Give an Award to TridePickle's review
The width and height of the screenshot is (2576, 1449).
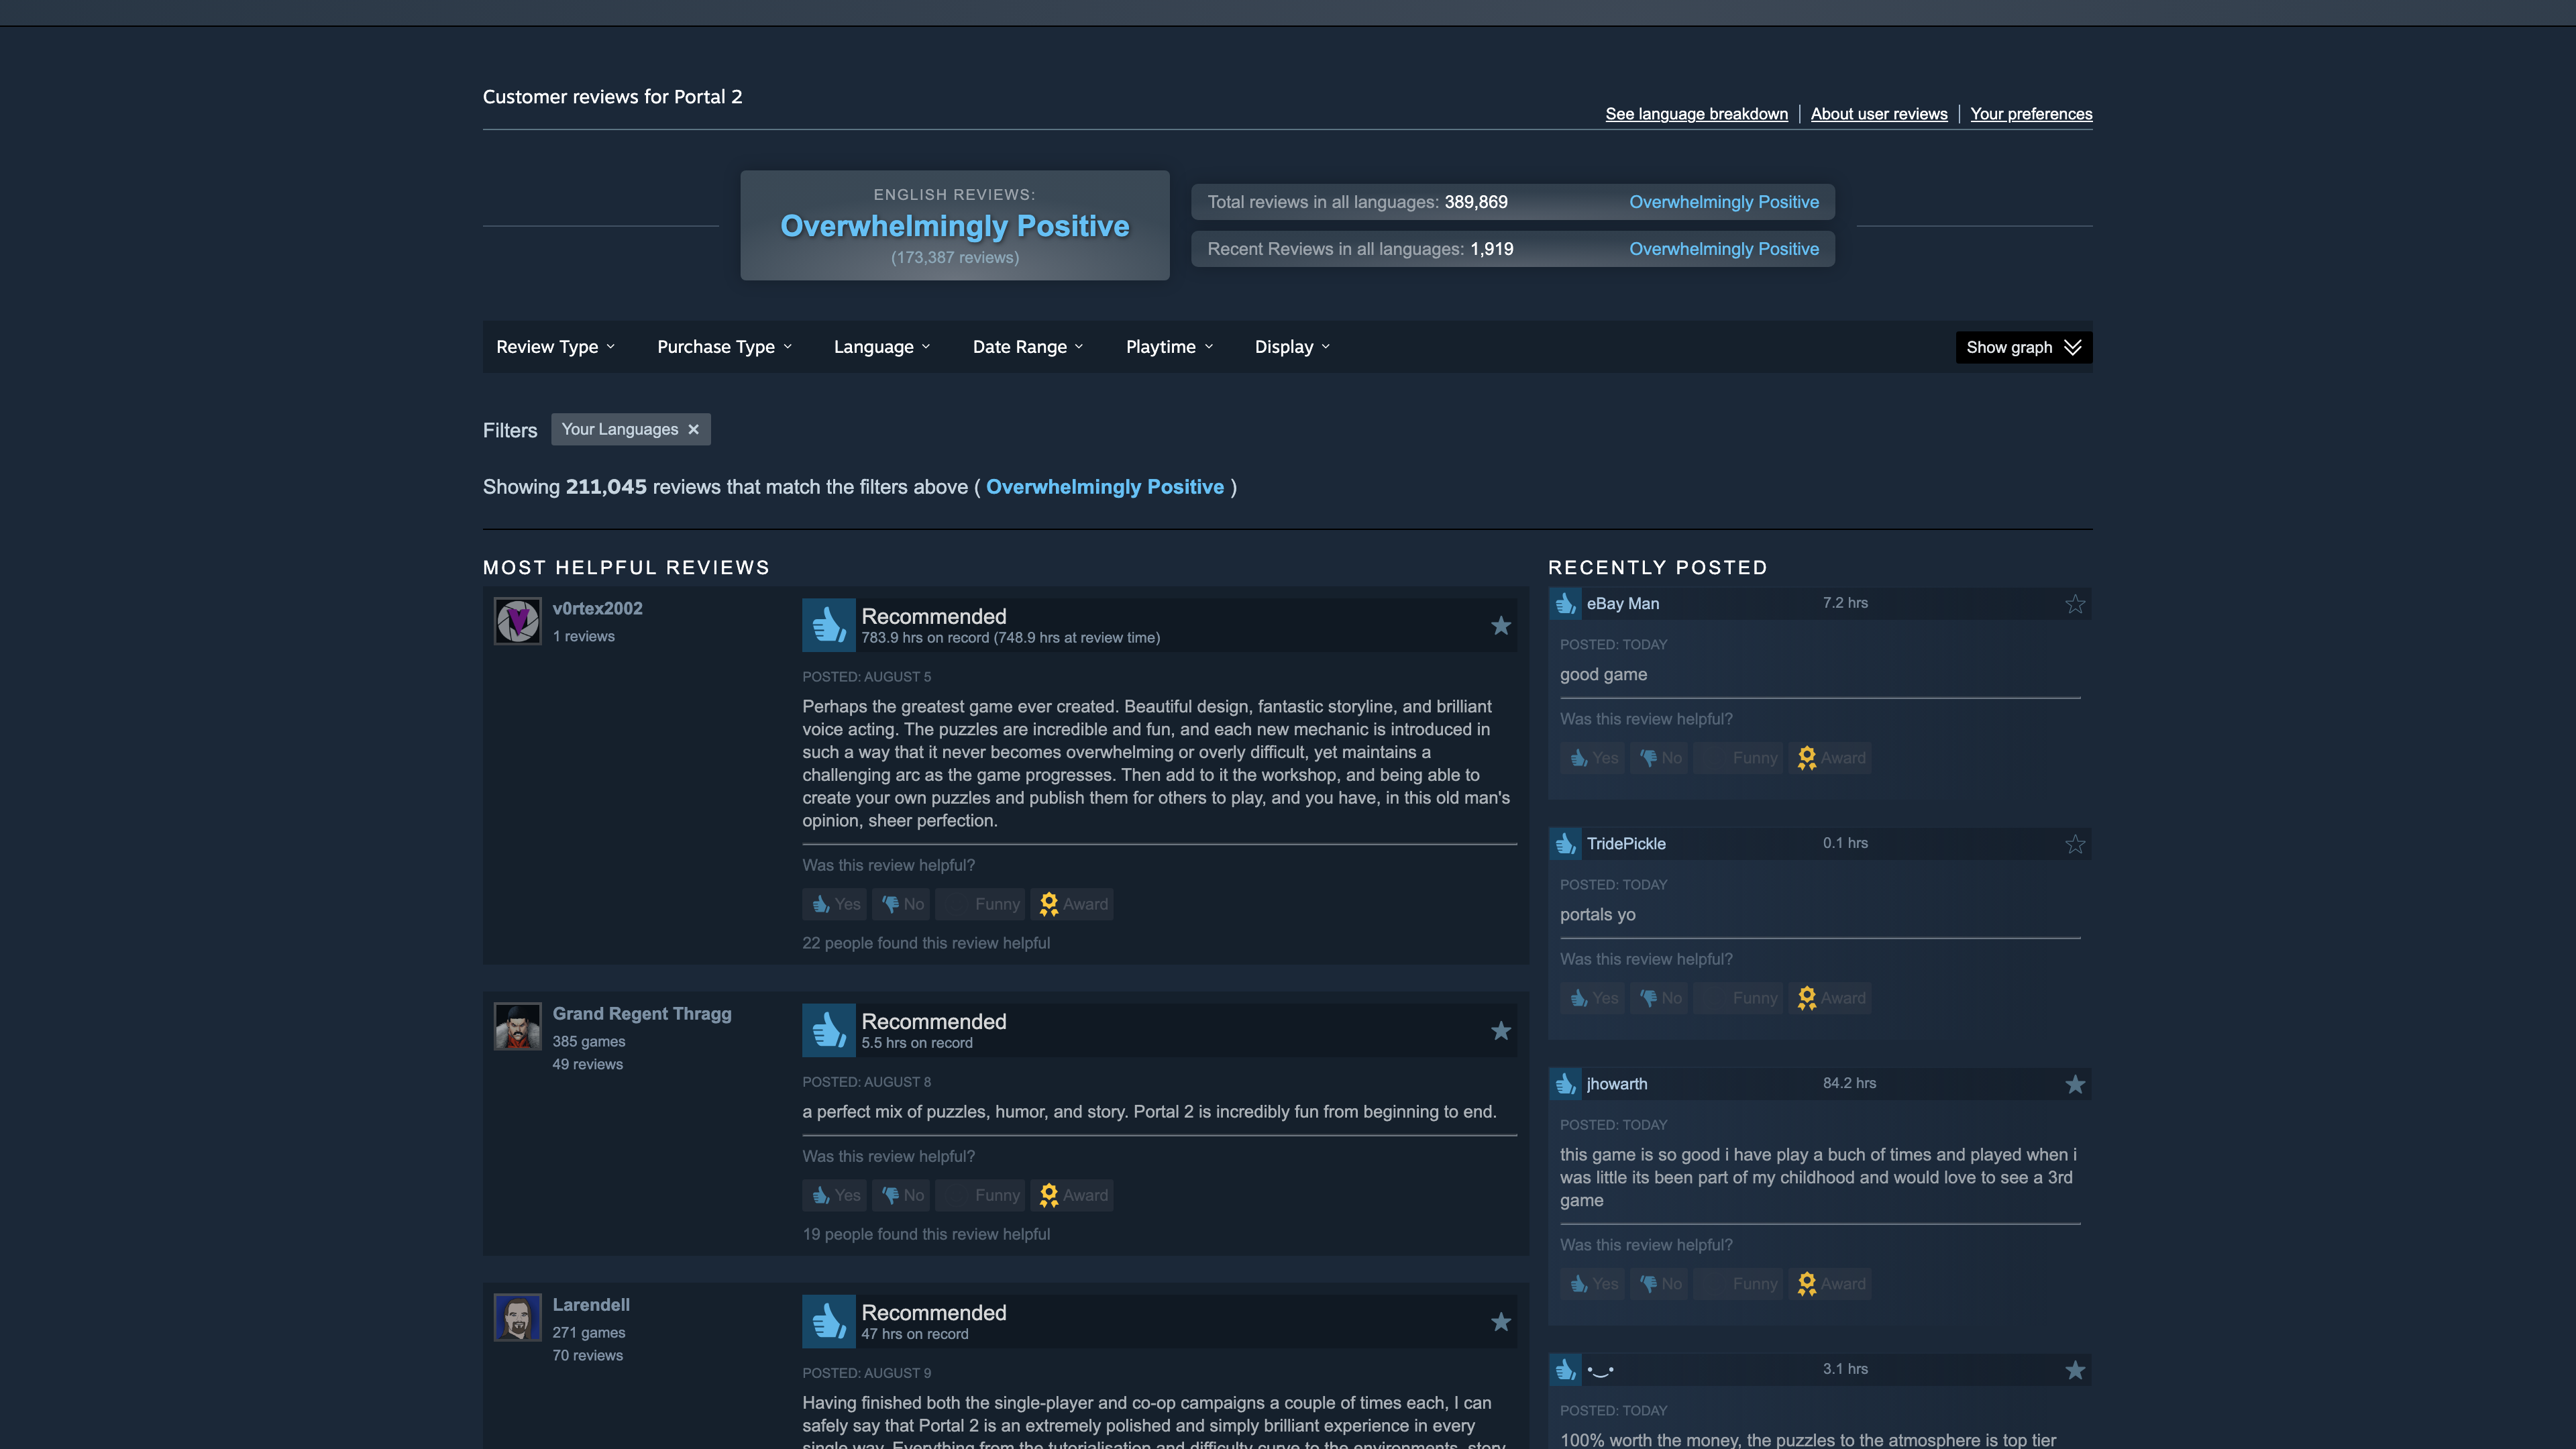pos(1830,998)
